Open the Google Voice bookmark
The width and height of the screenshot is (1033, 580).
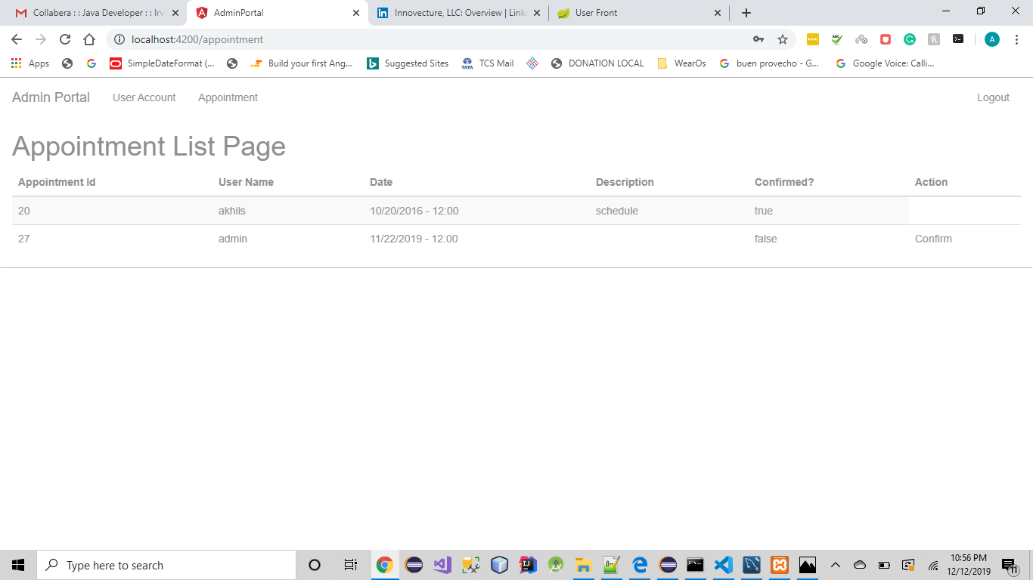(885, 63)
